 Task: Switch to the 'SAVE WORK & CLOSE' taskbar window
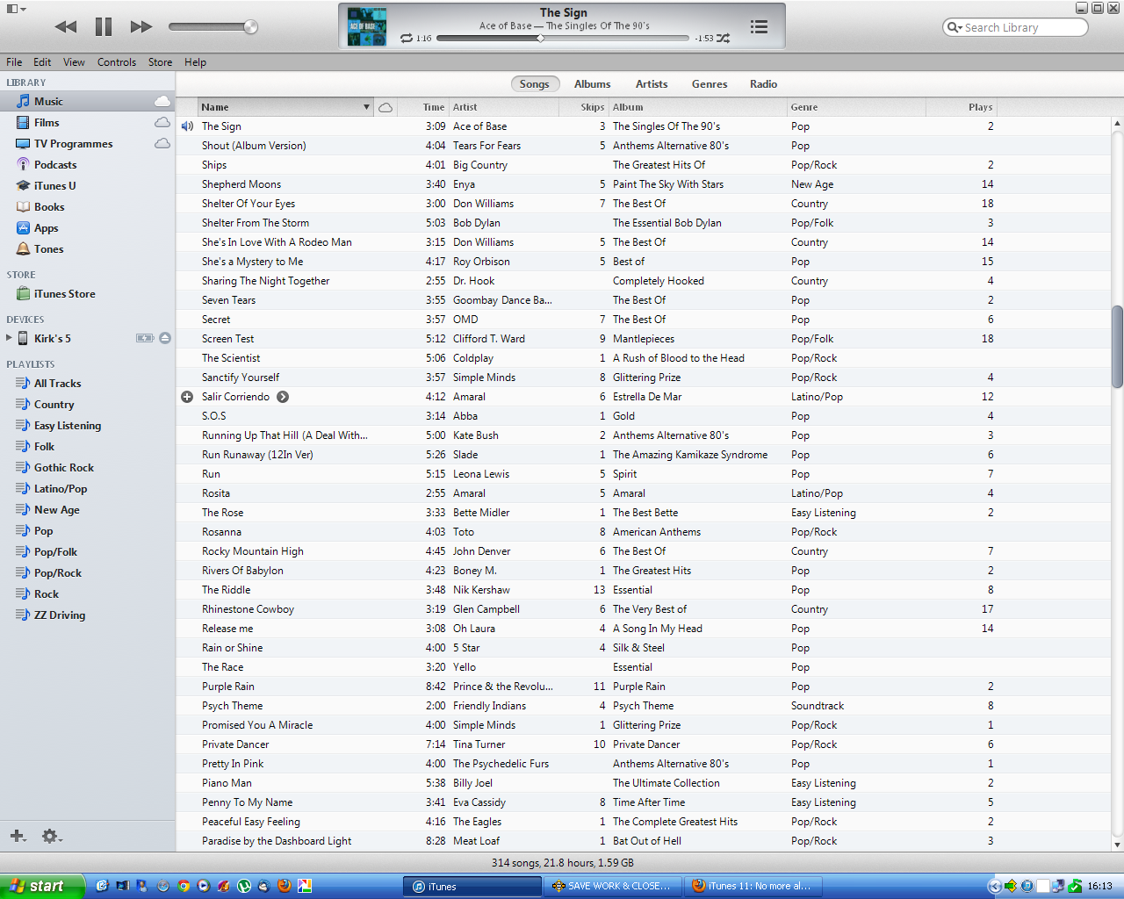[x=612, y=886]
